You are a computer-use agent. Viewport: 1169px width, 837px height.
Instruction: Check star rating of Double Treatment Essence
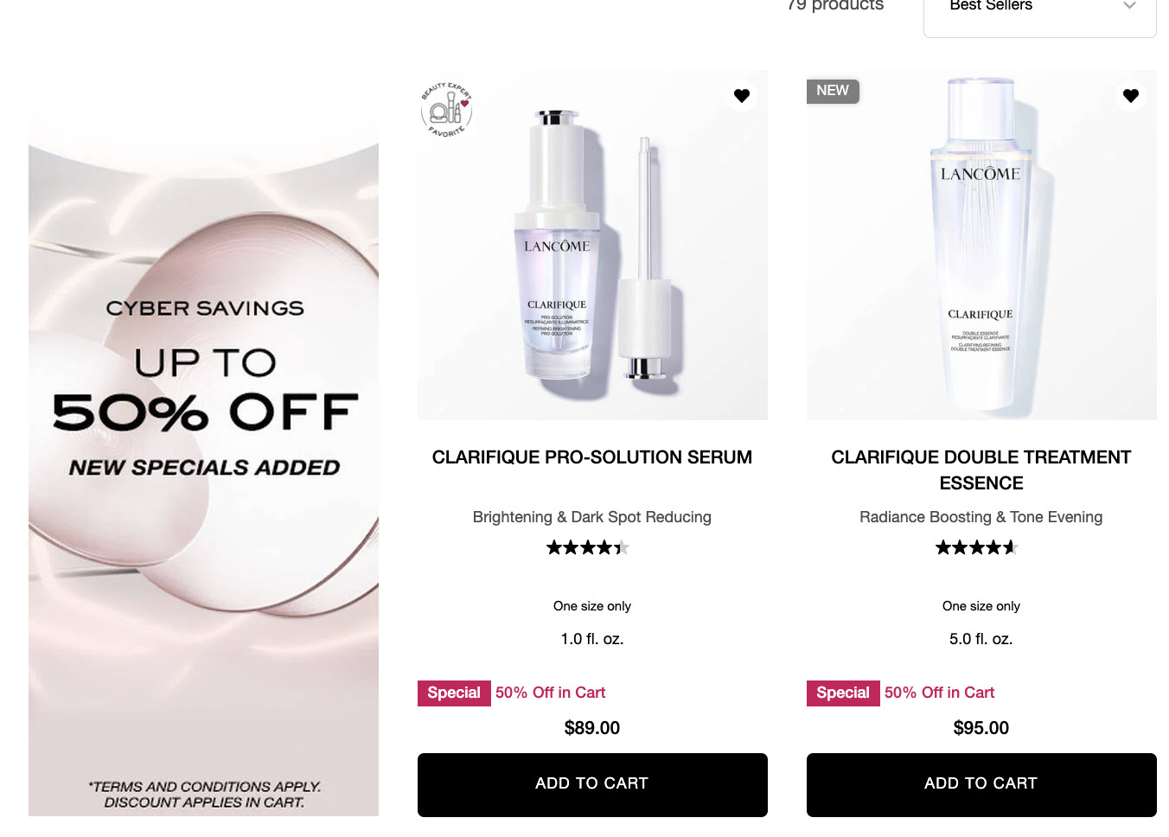pos(977,547)
